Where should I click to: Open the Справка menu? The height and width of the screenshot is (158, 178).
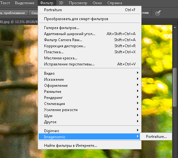(114, 3)
